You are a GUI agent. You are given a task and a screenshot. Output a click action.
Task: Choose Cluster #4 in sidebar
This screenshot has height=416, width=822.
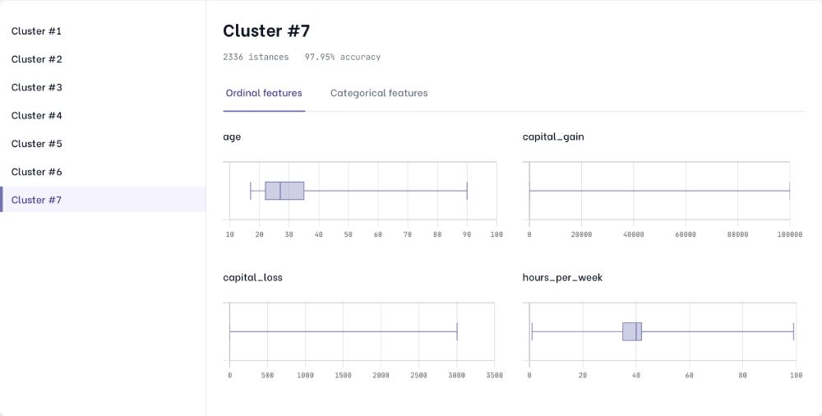pos(37,115)
